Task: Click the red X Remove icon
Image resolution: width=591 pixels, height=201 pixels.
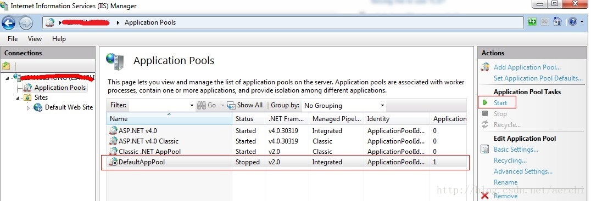Action: [485, 196]
